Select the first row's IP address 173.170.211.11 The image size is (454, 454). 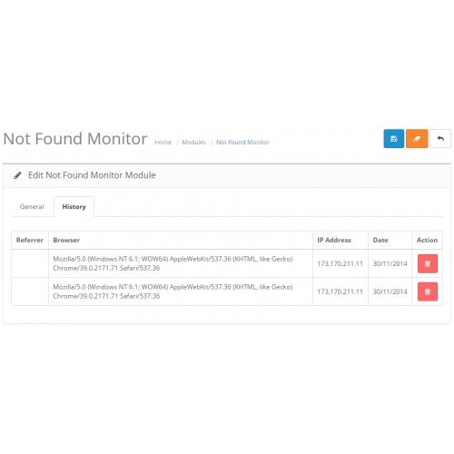pyautogui.click(x=340, y=263)
